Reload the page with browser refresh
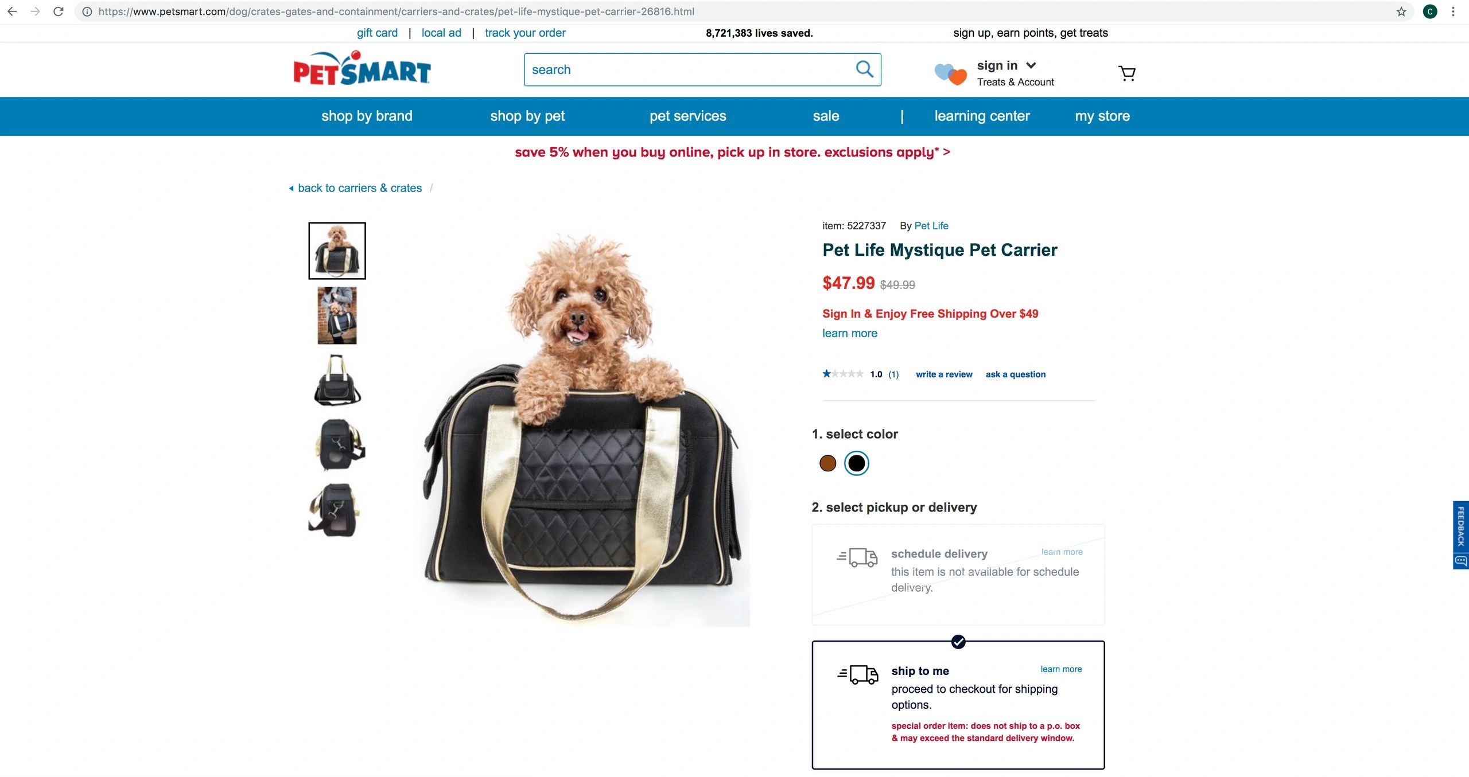The image size is (1469, 777). coord(58,11)
